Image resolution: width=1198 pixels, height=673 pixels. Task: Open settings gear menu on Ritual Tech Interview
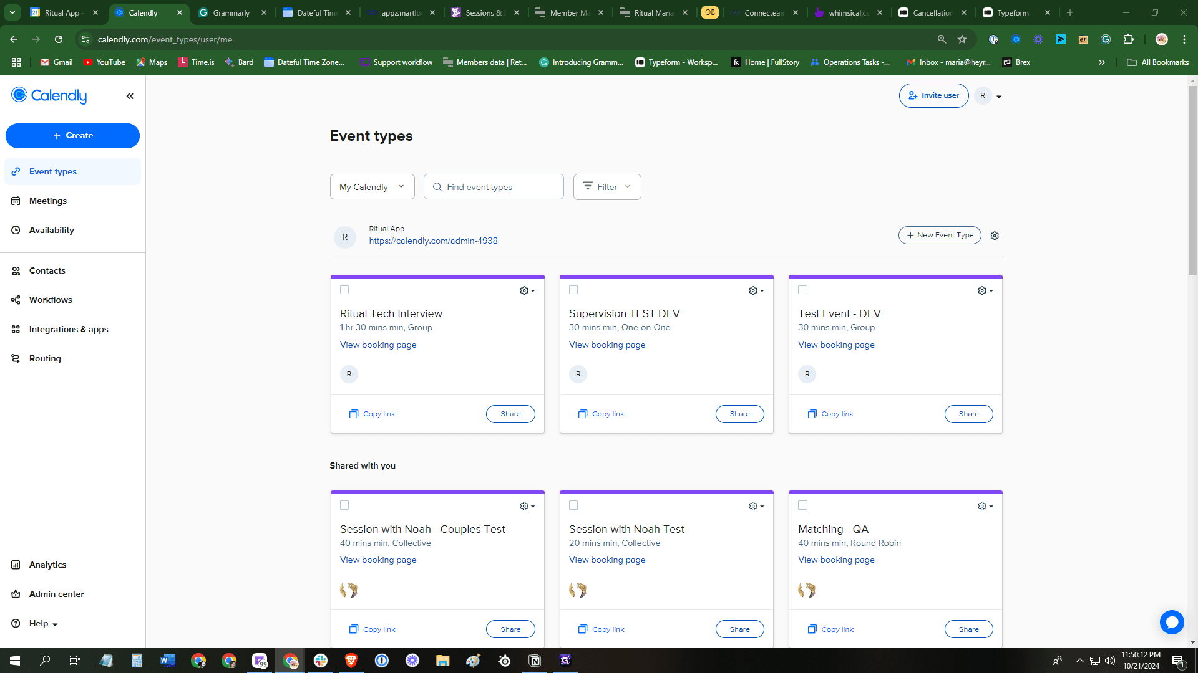527,290
